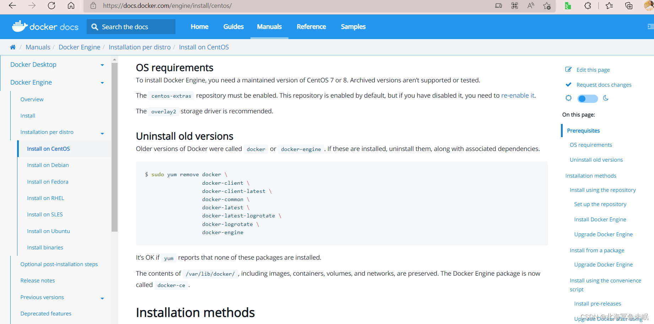Activate the read aloud icon

(531, 6)
